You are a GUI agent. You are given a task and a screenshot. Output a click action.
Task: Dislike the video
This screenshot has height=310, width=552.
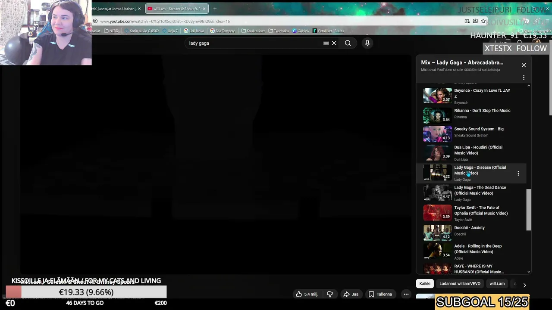click(x=329, y=294)
